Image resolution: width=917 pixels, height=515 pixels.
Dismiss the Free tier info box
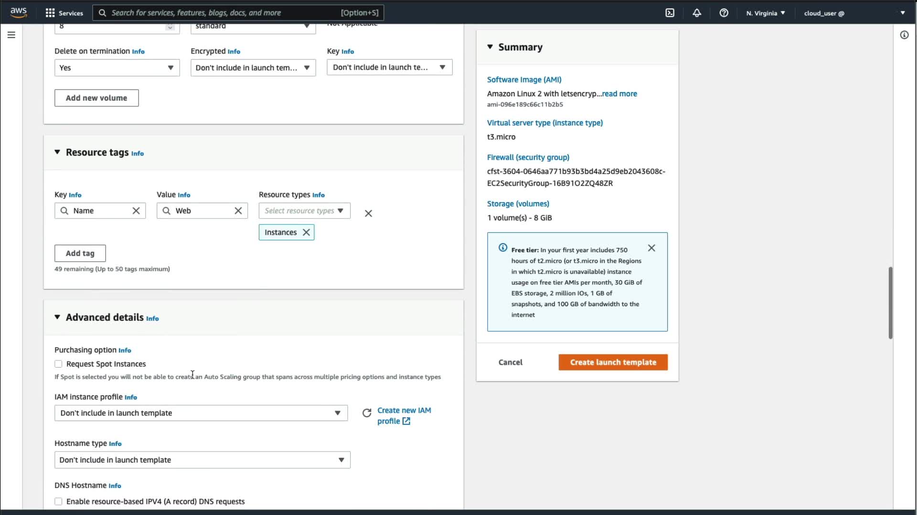tap(651, 248)
